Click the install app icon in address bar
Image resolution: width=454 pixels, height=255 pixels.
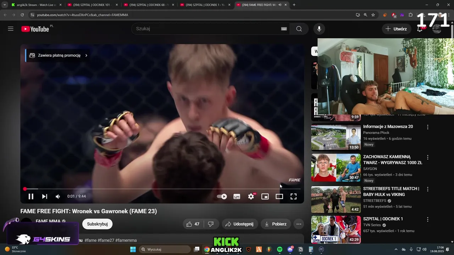358,15
